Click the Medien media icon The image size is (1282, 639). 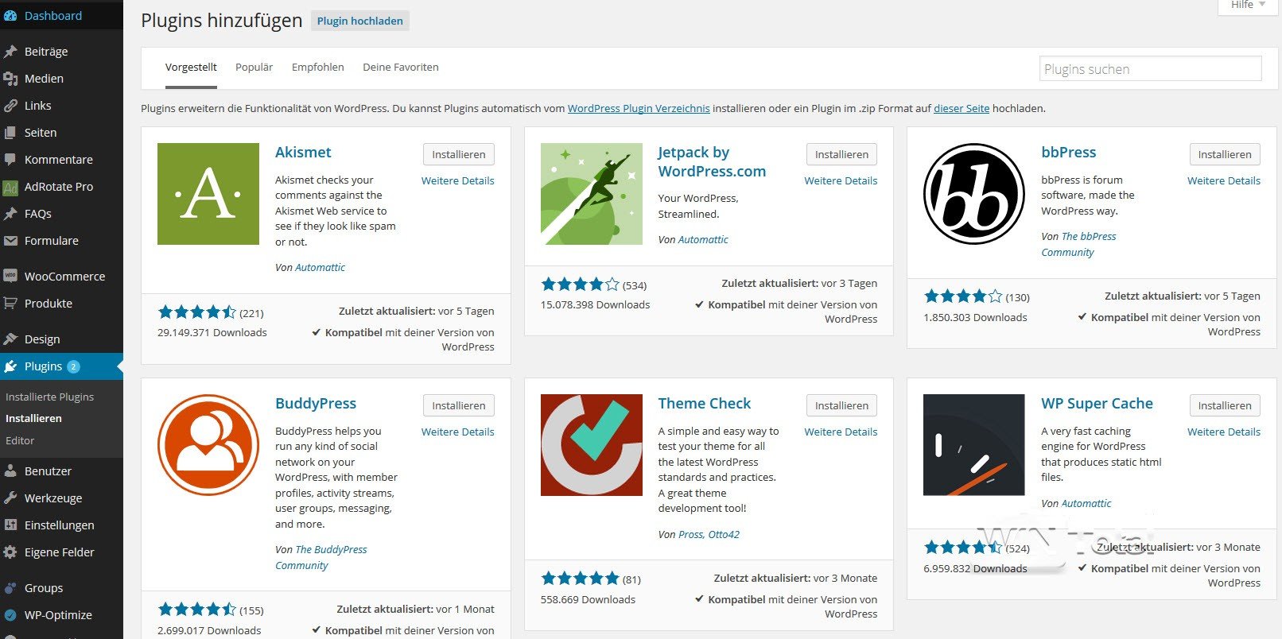(10, 79)
